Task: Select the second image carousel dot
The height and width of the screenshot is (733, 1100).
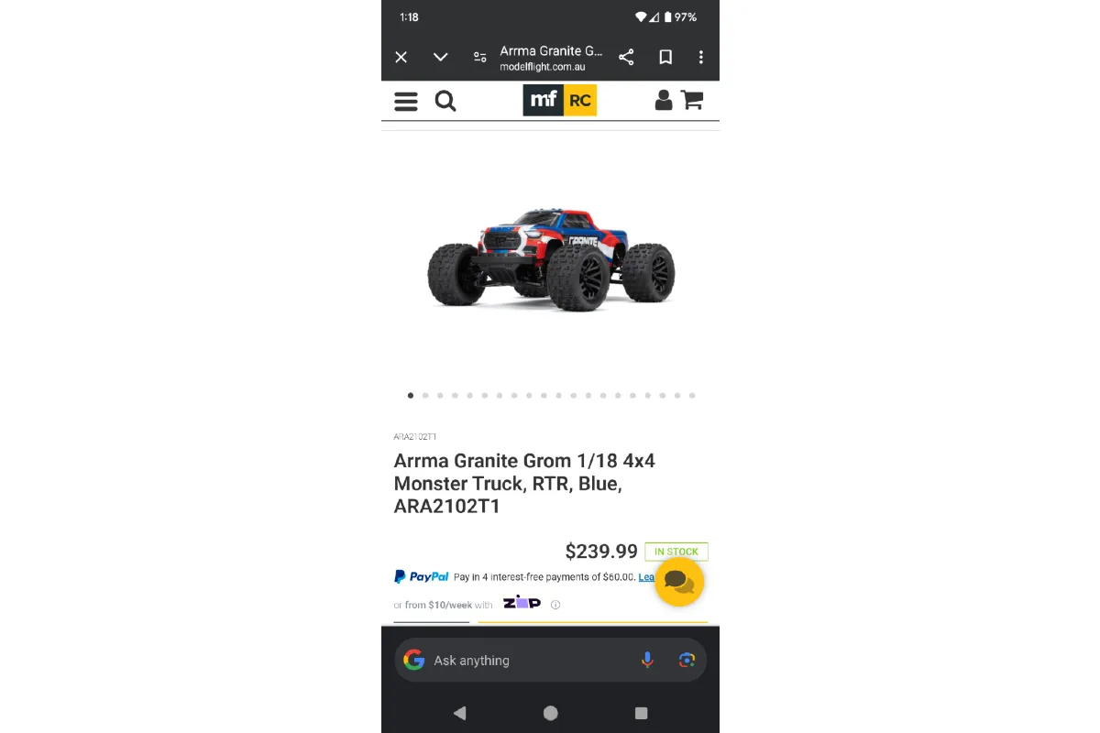Action: click(425, 396)
